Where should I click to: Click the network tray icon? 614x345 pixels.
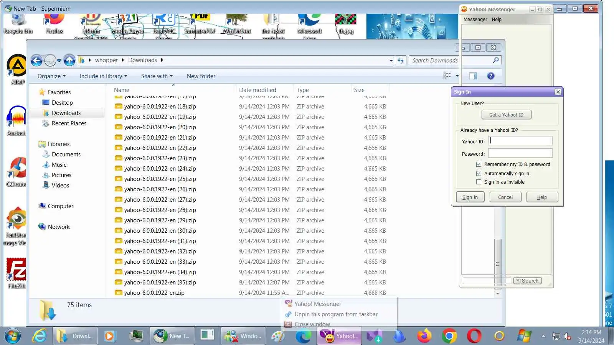[x=556, y=337]
